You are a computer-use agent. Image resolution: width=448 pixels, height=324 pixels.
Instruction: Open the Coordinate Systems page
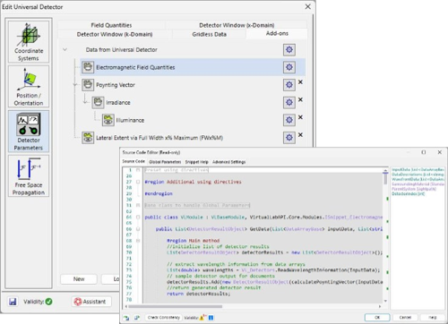[x=29, y=42]
